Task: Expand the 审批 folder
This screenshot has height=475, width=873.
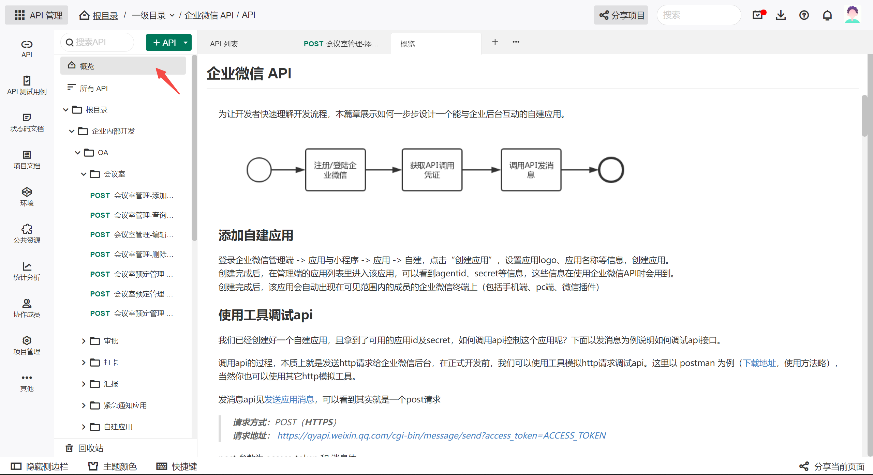Action: pyautogui.click(x=84, y=341)
